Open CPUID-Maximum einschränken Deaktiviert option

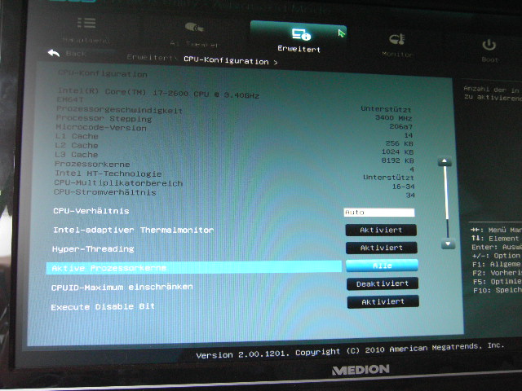tap(383, 283)
